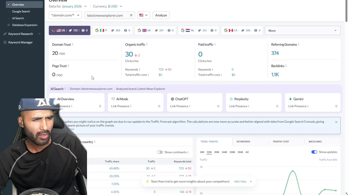Click info icon for Gemini Link Presence
Viewport: 348px width, 195px height.
(308, 106)
